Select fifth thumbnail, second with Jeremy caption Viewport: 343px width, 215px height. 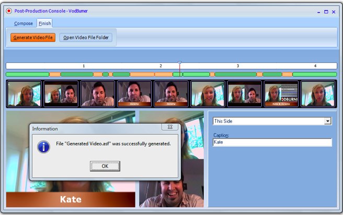(171, 93)
